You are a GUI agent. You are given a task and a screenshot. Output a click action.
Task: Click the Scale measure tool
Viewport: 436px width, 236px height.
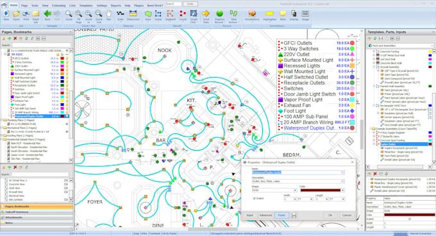121,13
